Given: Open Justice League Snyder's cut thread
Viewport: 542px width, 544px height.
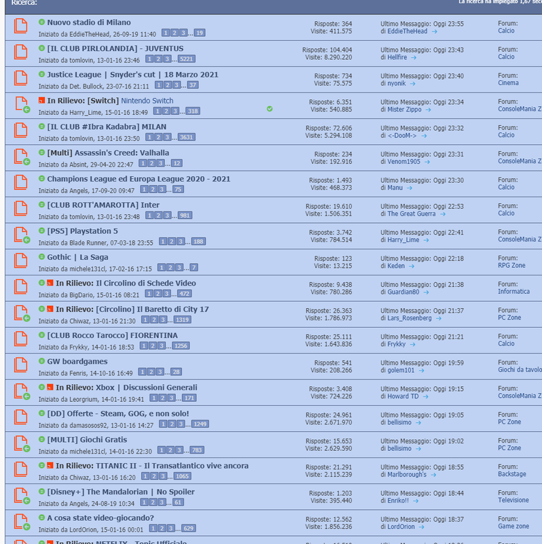Looking at the screenshot, I should point(132,75).
